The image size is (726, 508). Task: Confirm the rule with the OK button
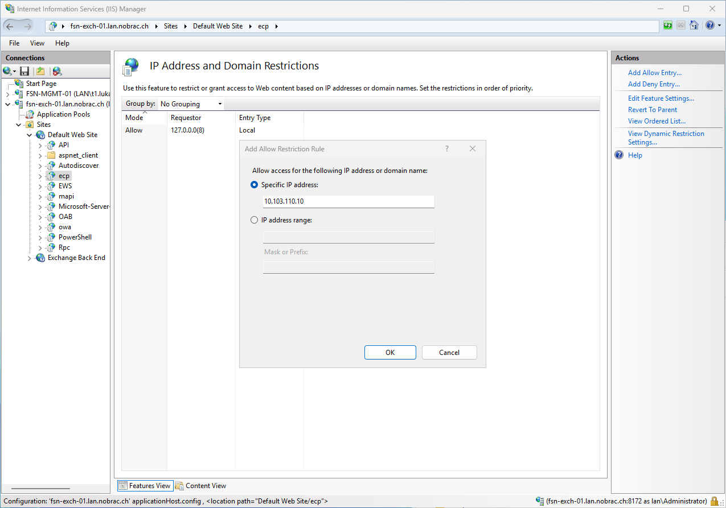click(x=390, y=352)
